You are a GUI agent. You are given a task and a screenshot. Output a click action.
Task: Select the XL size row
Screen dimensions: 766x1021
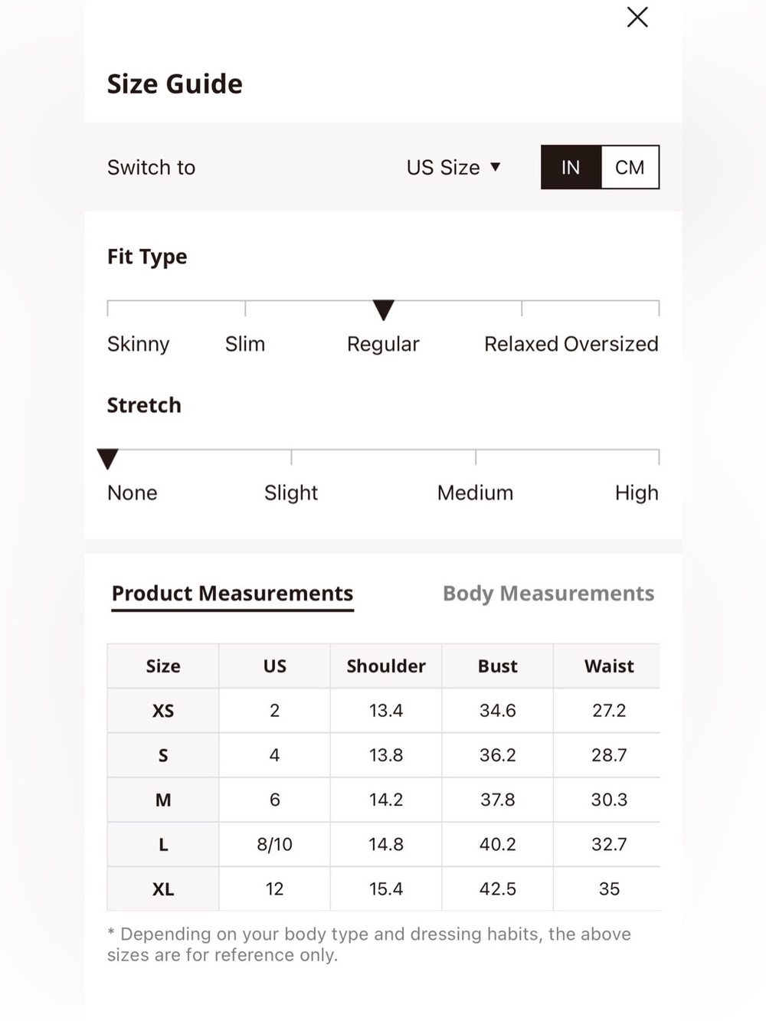[383, 888]
